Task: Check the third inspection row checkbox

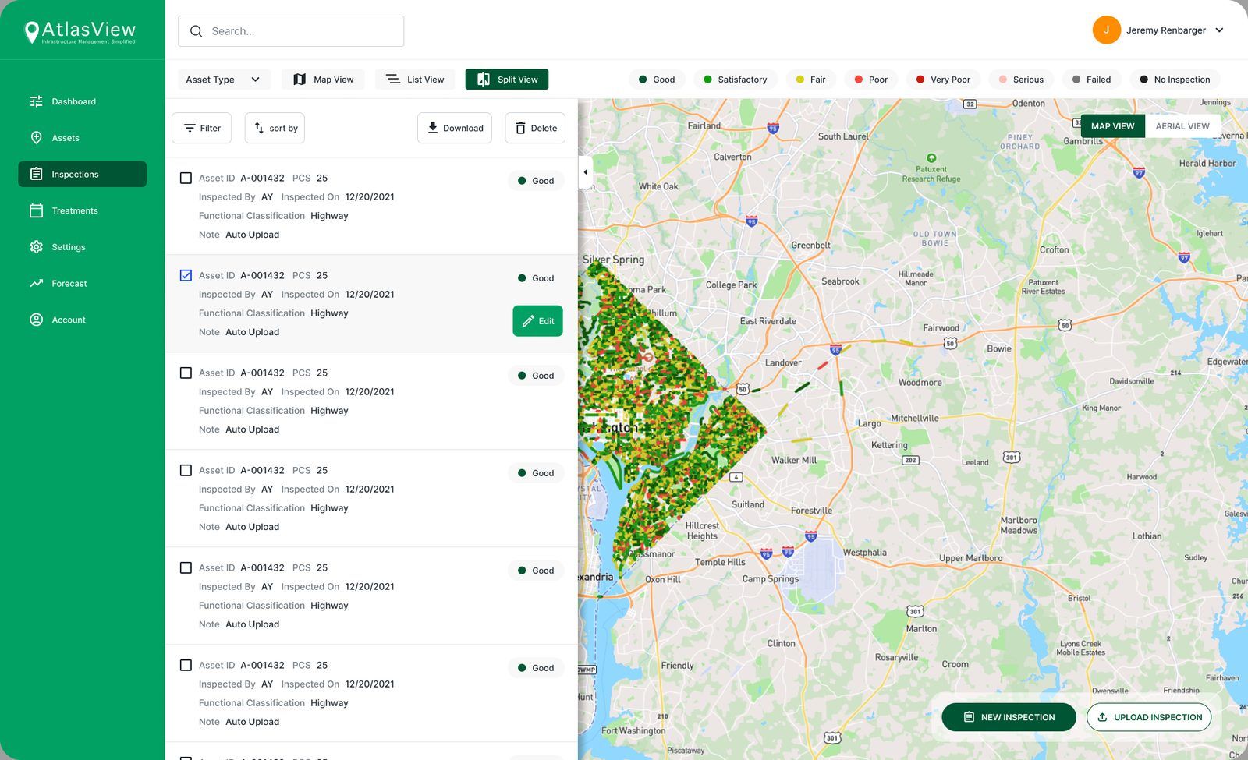Action: tap(186, 373)
